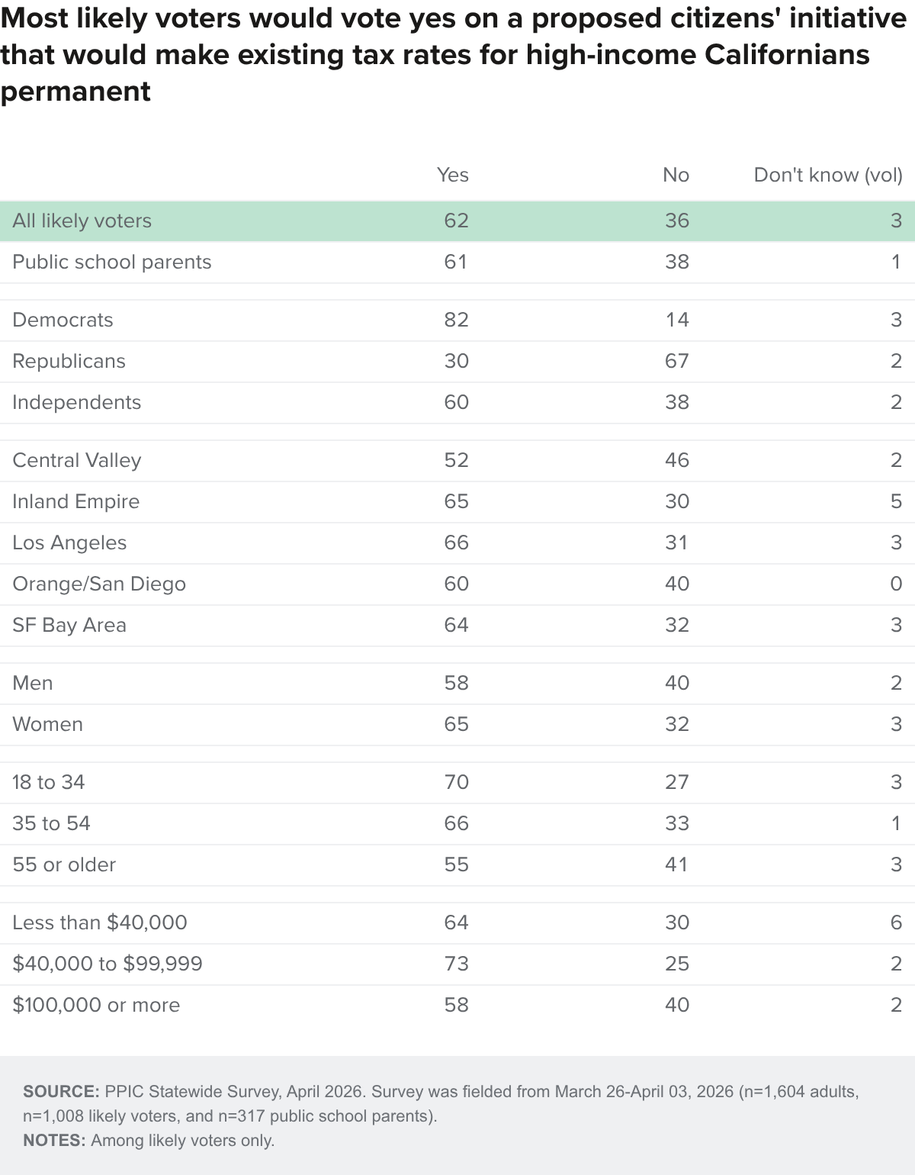Click the SF Bay Area row label
The image size is (915, 1175).
[x=69, y=625]
